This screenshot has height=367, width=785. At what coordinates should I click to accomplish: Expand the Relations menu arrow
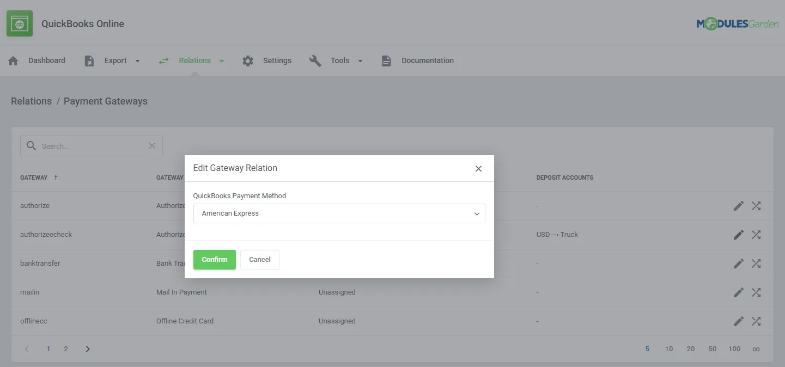tap(222, 61)
